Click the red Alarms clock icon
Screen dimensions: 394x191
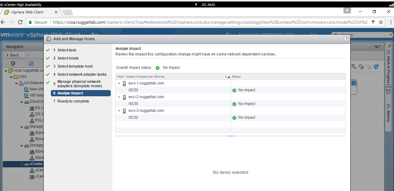(x=388, y=92)
